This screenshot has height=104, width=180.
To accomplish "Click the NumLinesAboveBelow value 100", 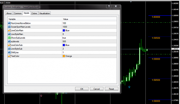I will point(64,23).
